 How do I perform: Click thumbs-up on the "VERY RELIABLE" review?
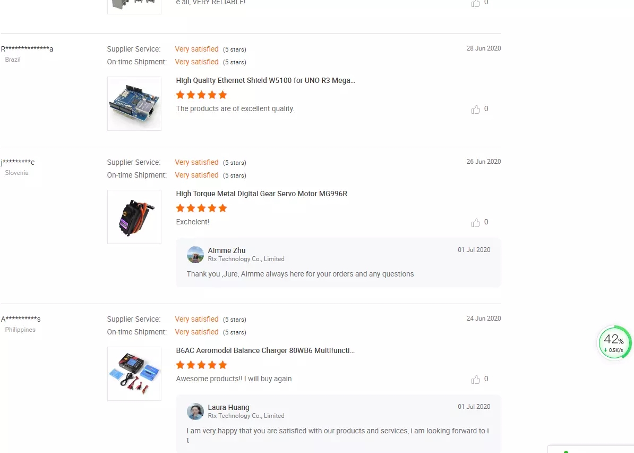coord(476,3)
